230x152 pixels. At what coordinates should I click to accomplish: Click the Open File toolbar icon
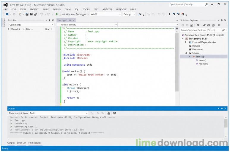click(27, 14)
